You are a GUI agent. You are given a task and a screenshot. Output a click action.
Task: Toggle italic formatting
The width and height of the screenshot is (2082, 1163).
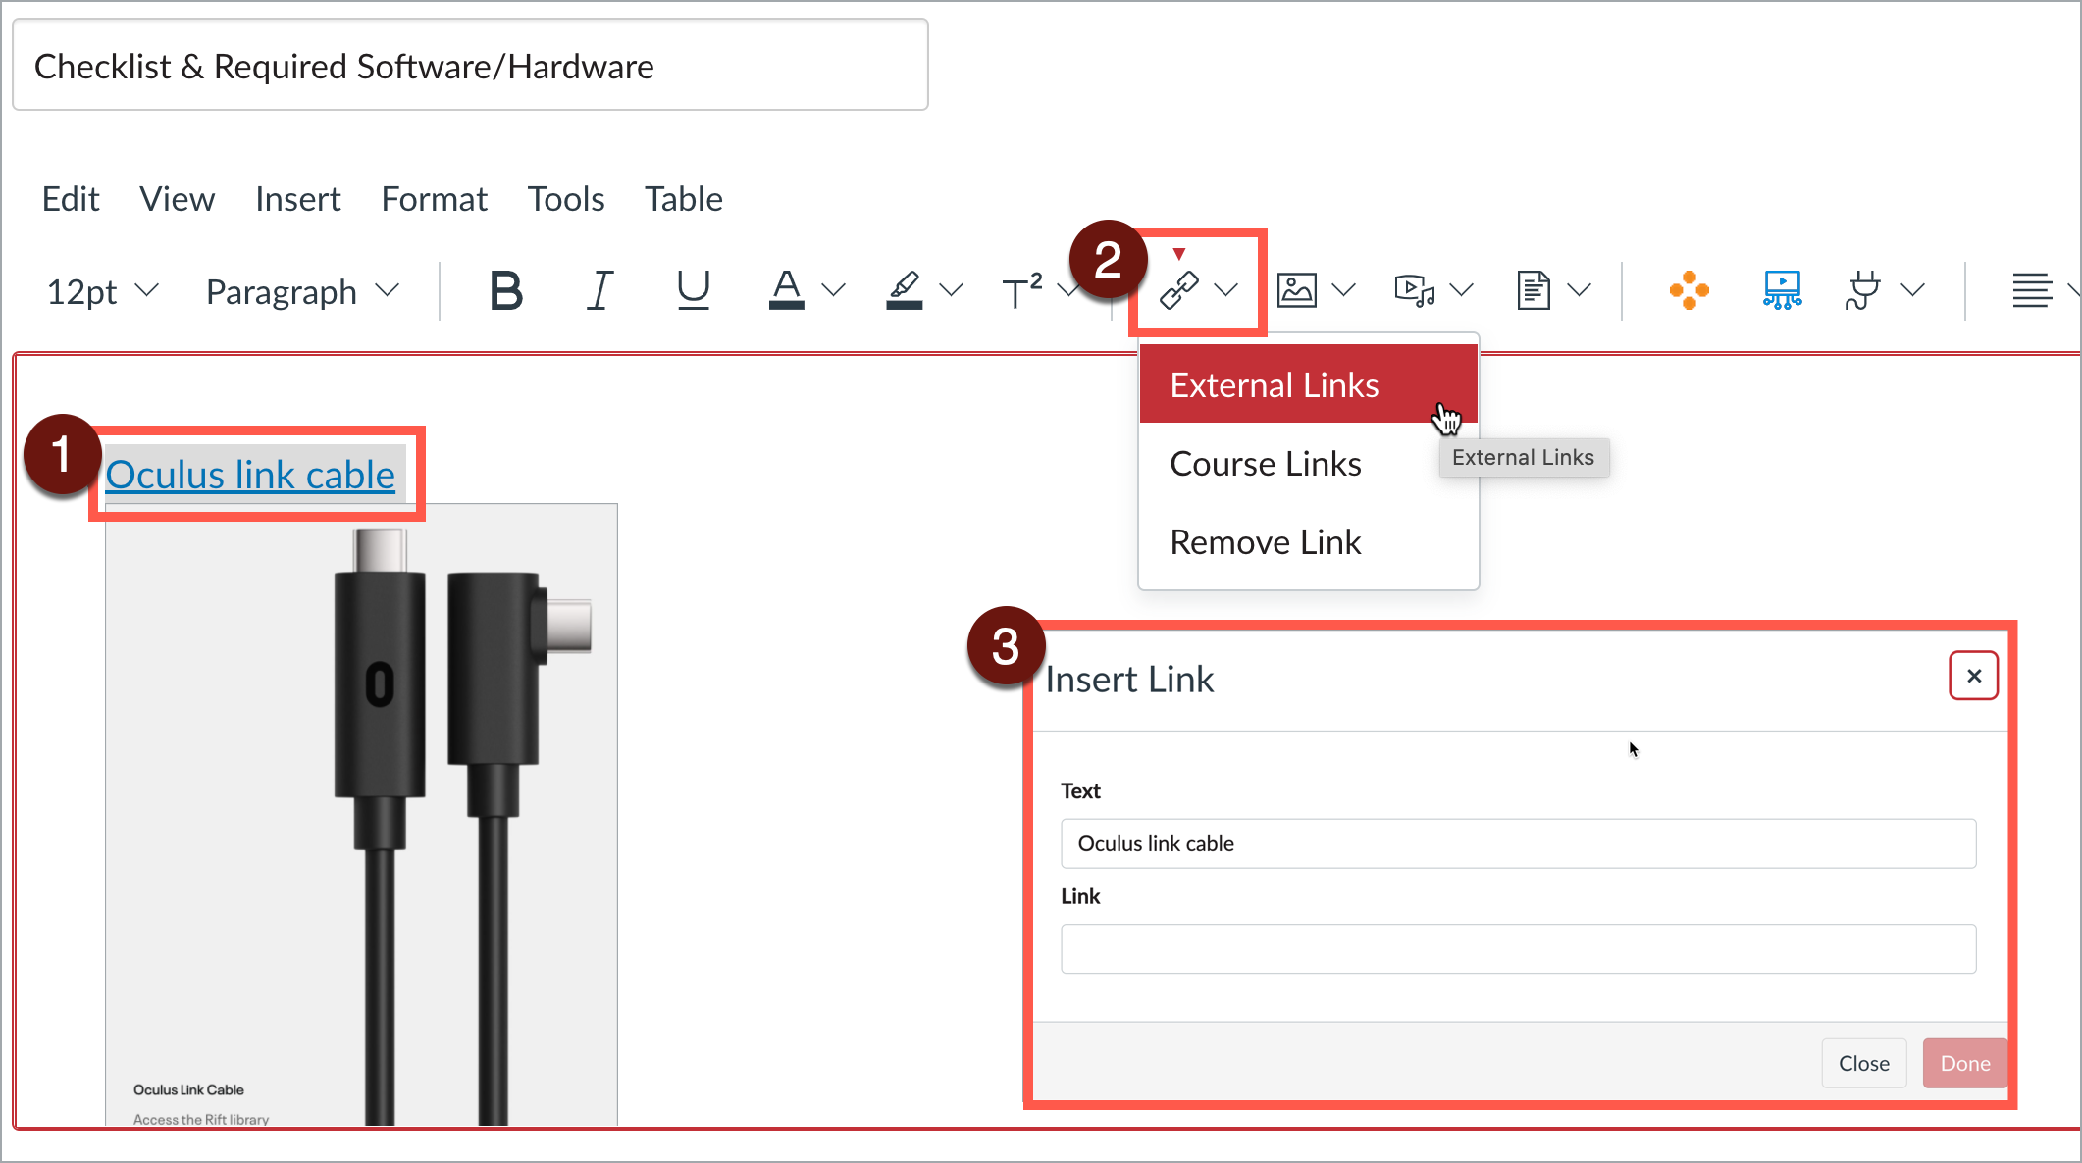(599, 289)
